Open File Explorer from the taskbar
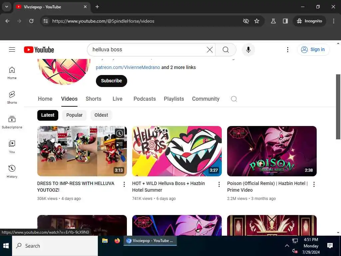Viewport: 341px width, 256px height. click(x=105, y=241)
